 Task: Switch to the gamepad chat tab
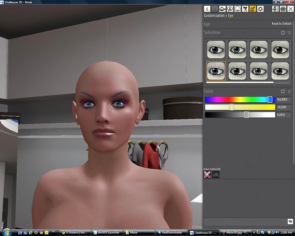[x=216, y=175]
